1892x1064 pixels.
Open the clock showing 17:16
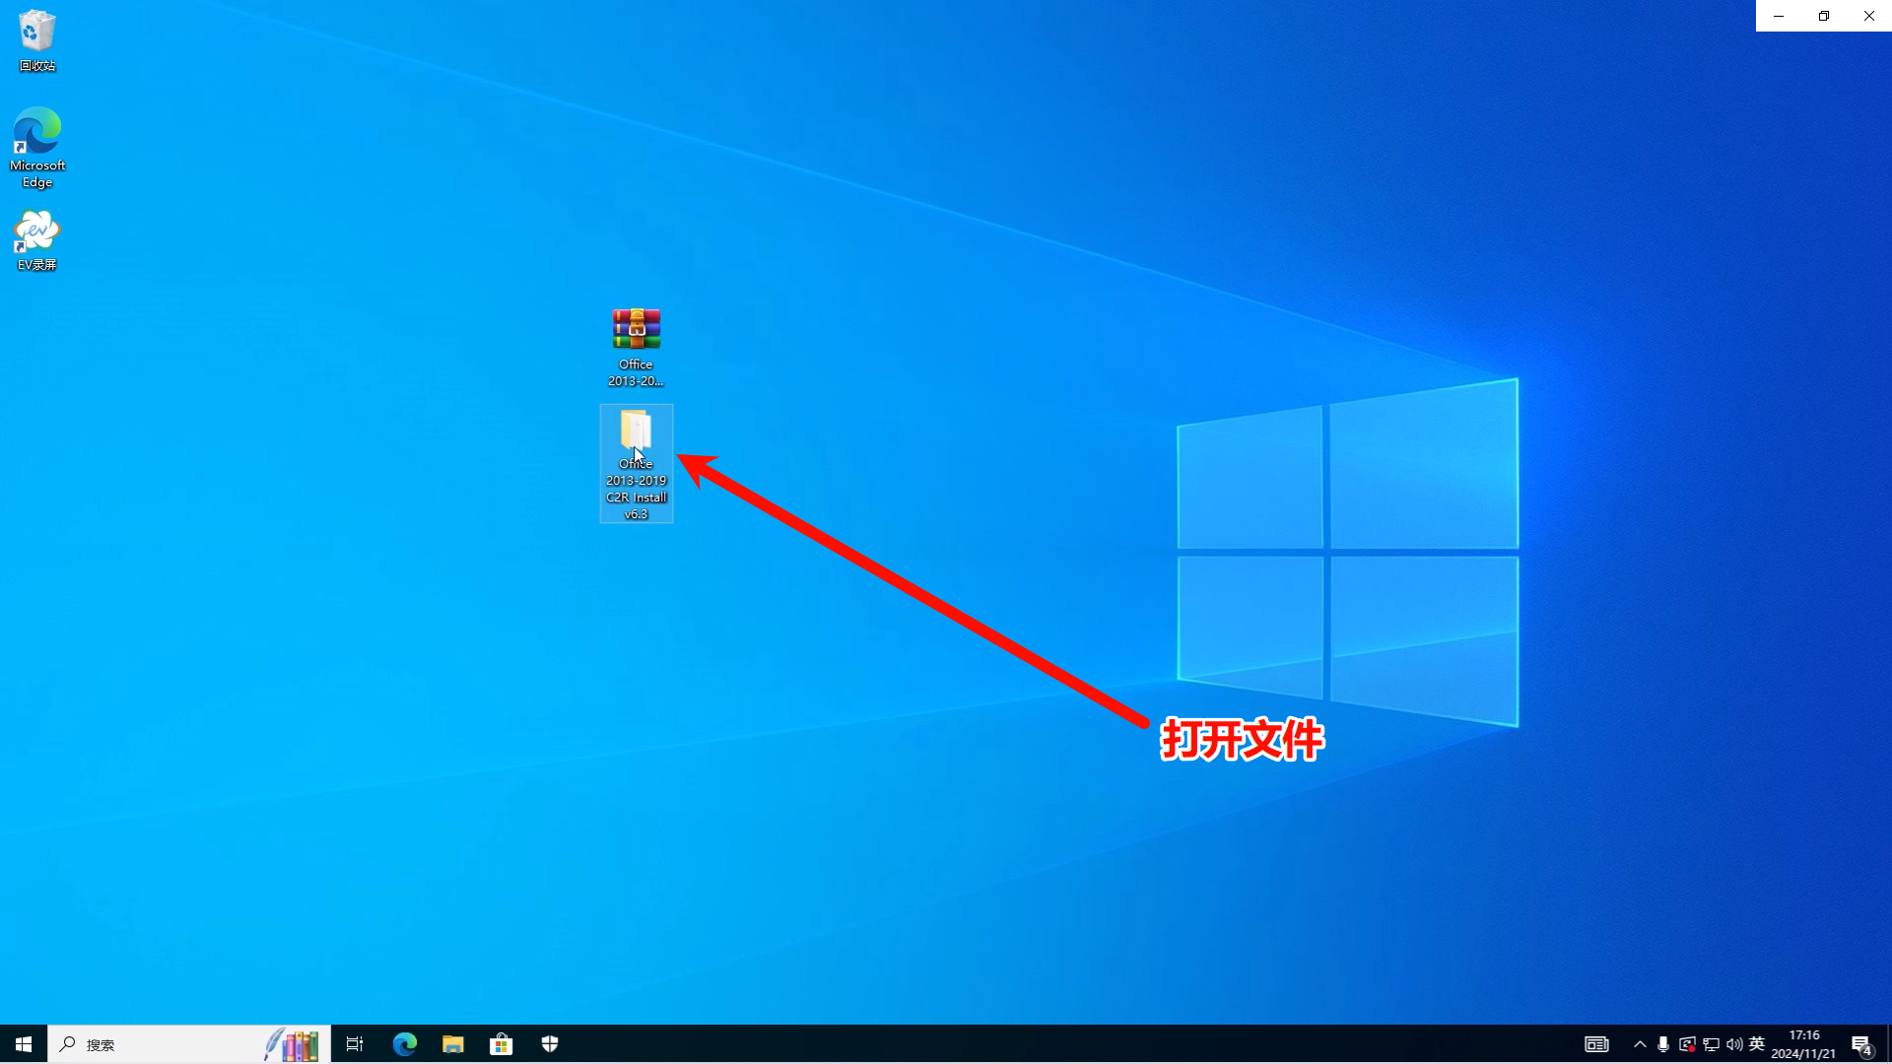(1803, 1044)
